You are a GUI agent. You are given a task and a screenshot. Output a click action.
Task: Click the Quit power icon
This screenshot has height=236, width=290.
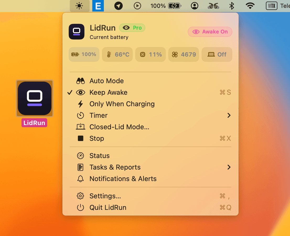[80, 207]
